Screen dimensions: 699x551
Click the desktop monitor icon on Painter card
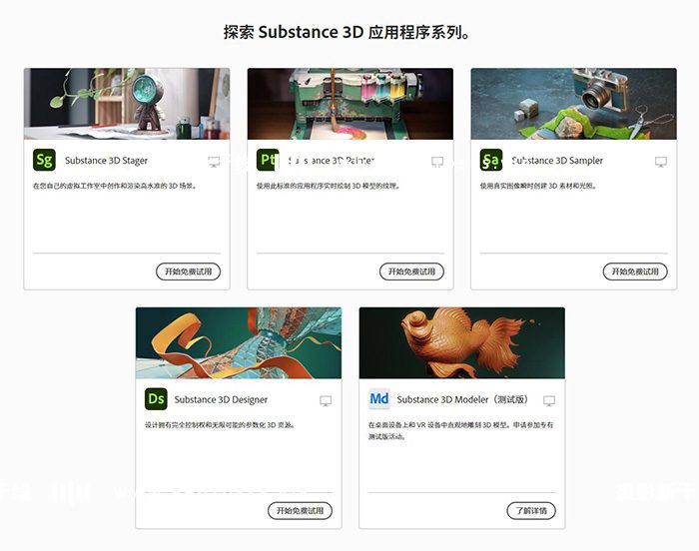[x=437, y=162]
